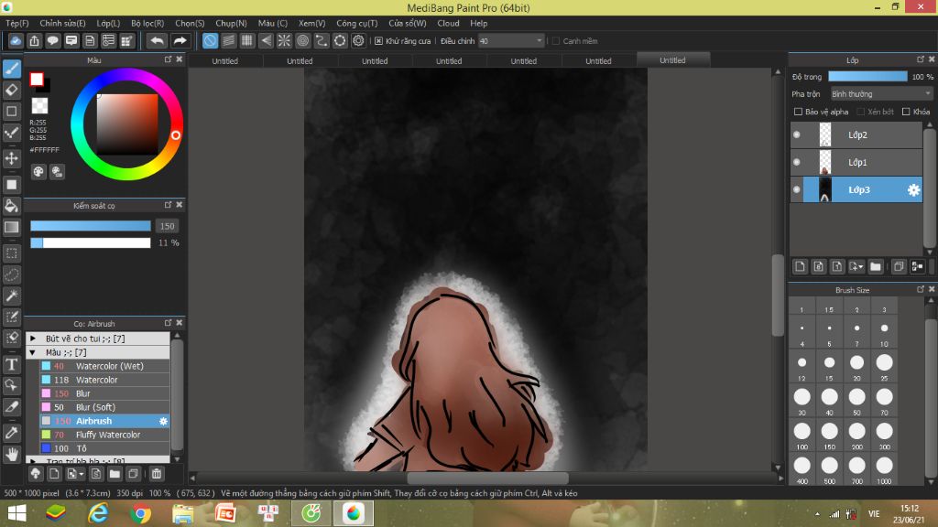Select the Move tool
This screenshot has width=938, height=527.
(12, 158)
